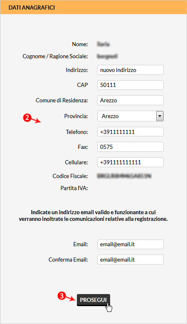Click the Conferma Email field

click(130, 260)
